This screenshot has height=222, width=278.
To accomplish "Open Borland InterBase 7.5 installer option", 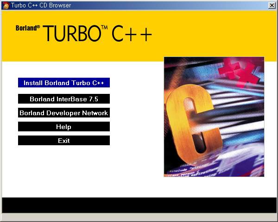I will (x=64, y=99).
